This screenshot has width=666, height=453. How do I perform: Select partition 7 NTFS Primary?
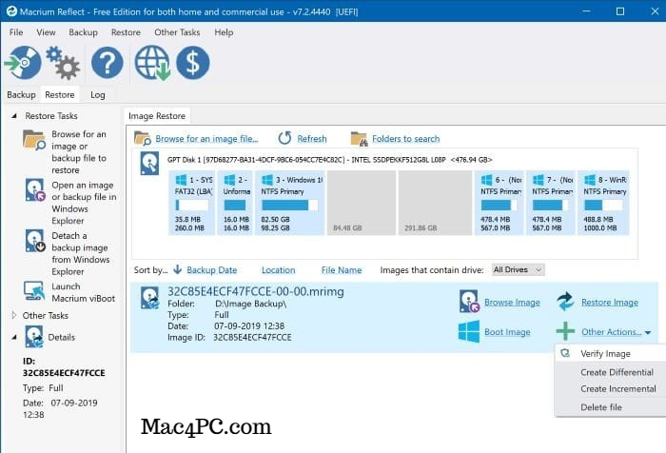click(551, 203)
